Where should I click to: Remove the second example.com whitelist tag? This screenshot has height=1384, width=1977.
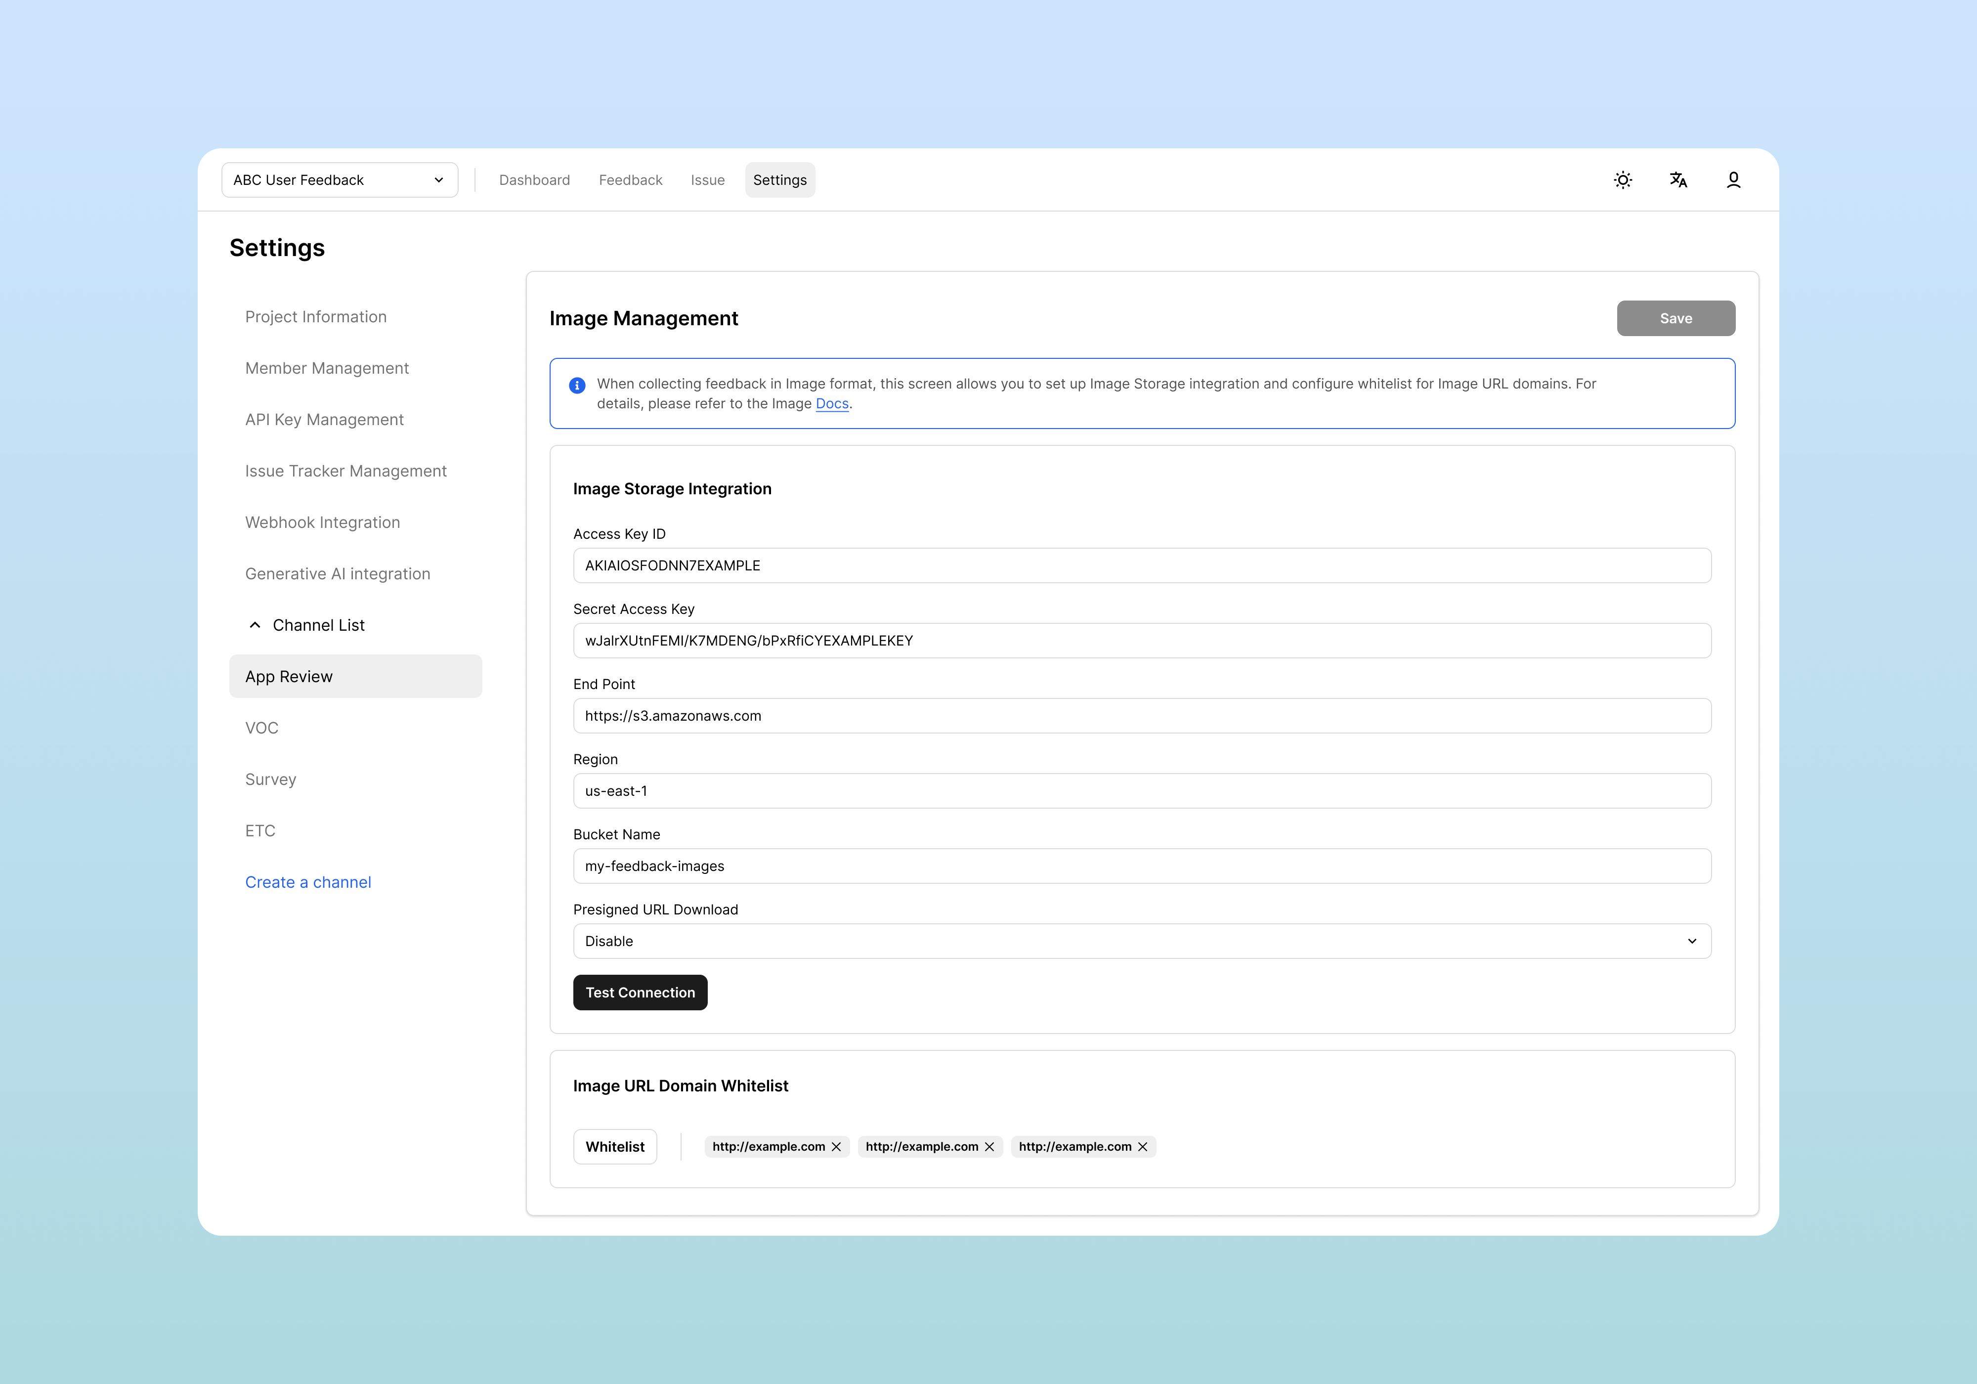pos(989,1146)
